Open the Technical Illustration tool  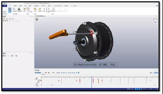[x=14, y=10]
